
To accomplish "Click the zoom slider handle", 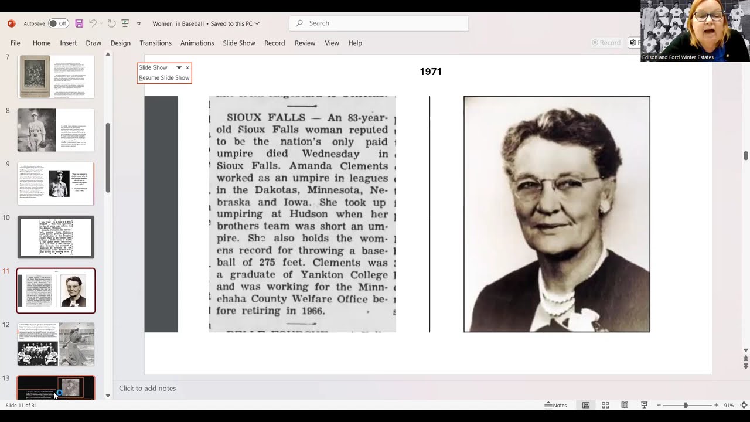I will [686, 405].
